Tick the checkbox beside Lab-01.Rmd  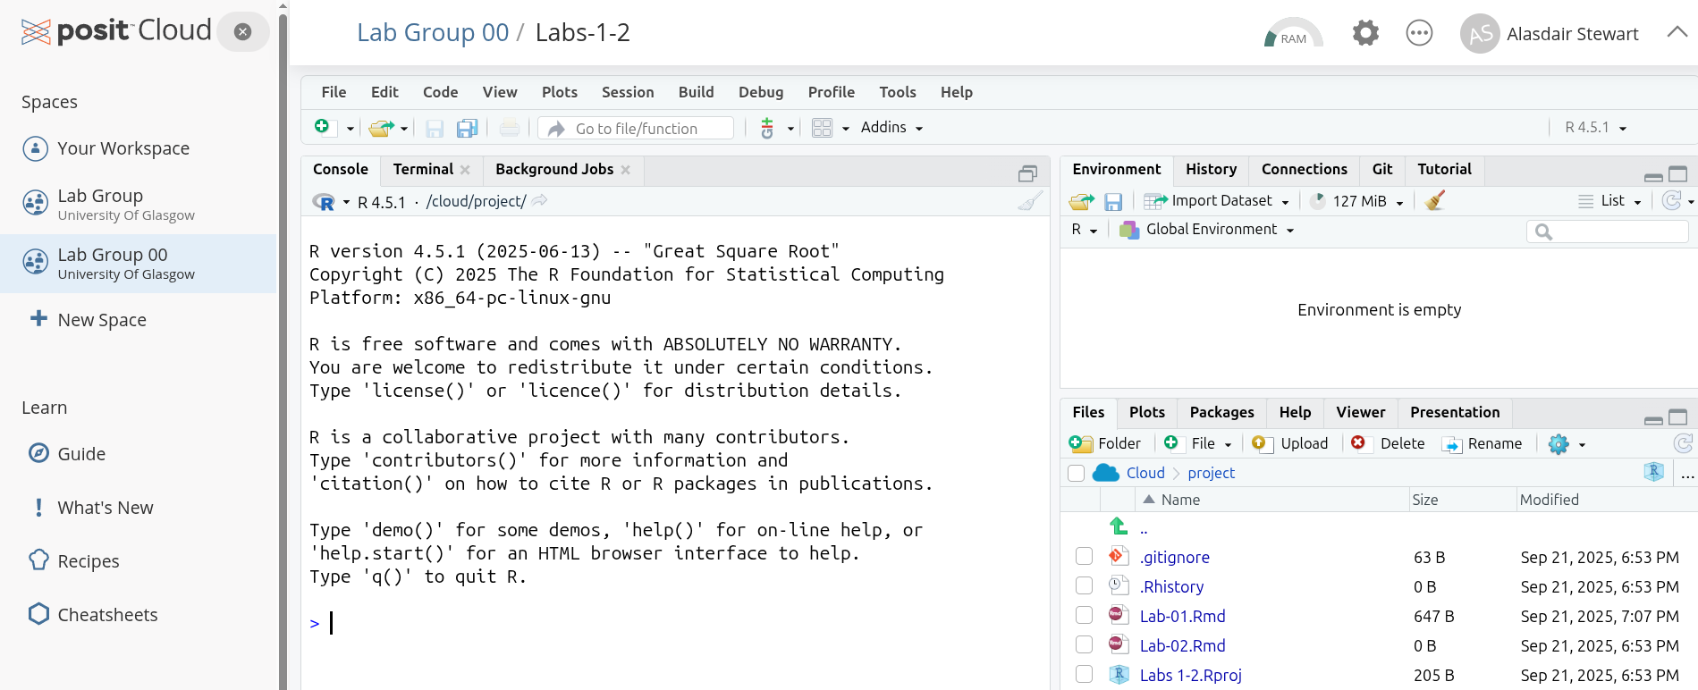(x=1084, y=616)
